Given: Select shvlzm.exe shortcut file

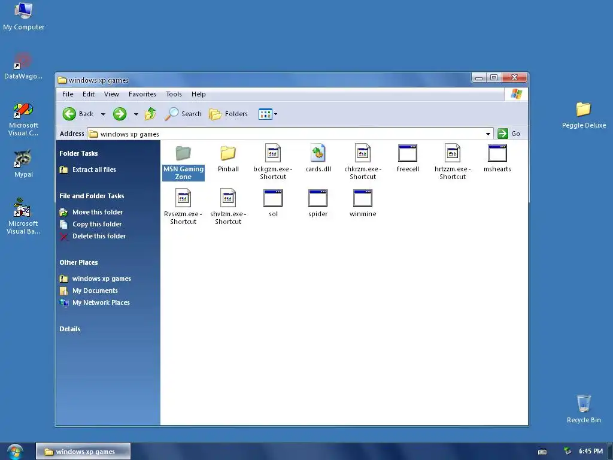Looking at the screenshot, I should pyautogui.click(x=228, y=207).
